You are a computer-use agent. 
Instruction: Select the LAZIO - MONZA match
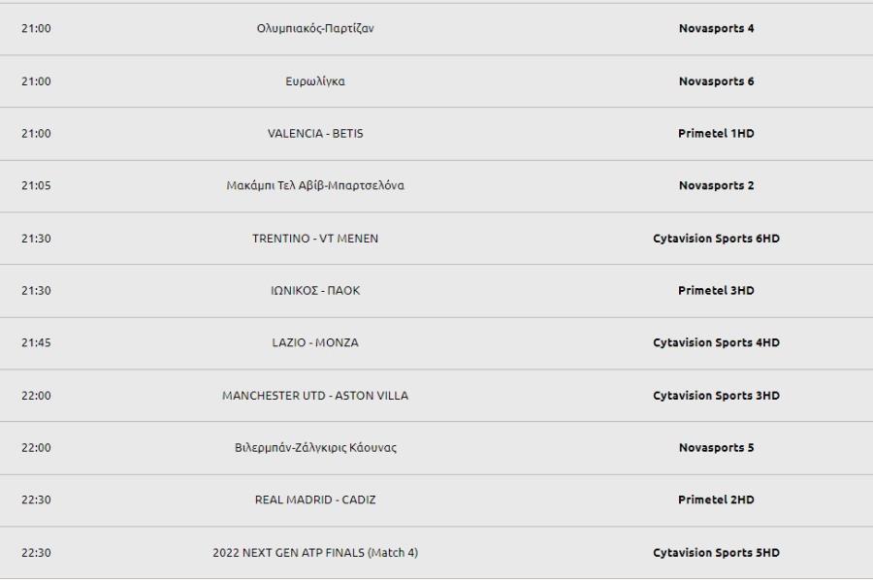(x=315, y=343)
